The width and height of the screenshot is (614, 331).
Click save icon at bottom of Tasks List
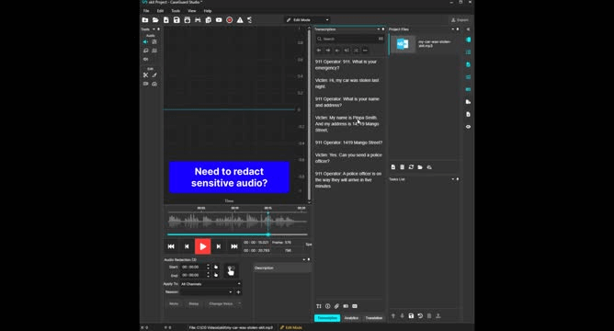point(411,315)
